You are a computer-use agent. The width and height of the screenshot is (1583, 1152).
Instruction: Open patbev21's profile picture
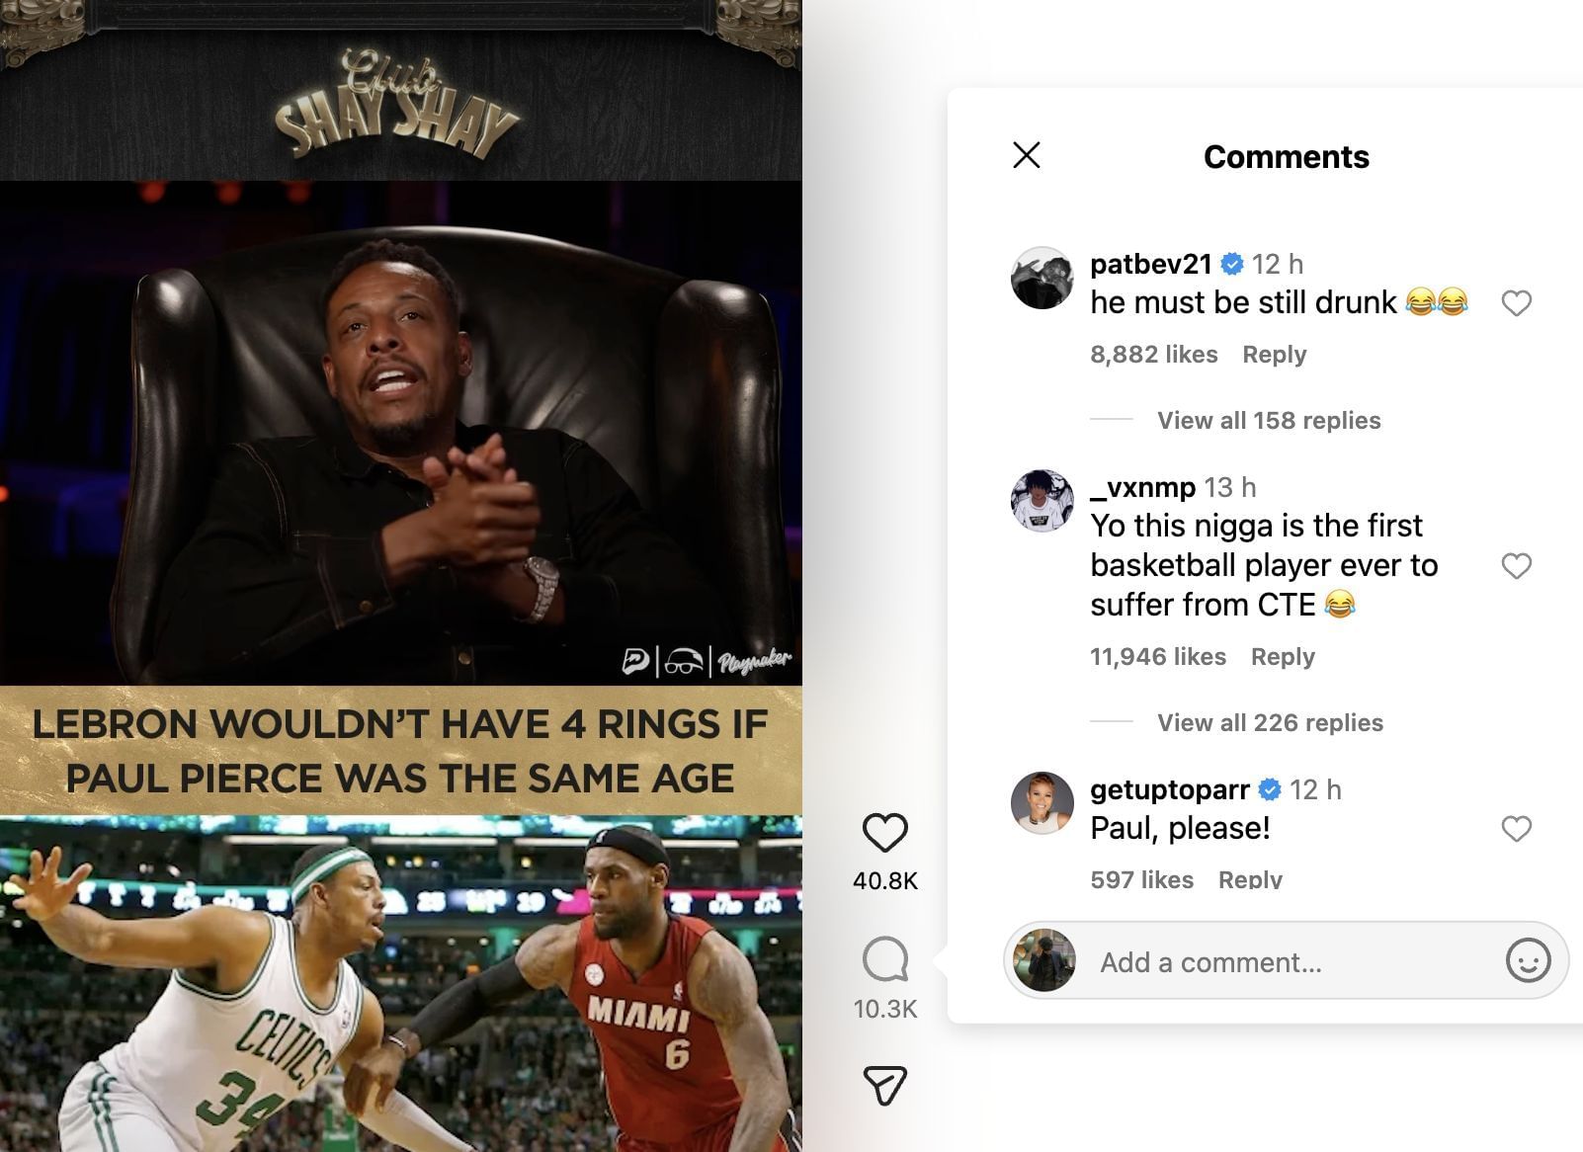(1041, 278)
